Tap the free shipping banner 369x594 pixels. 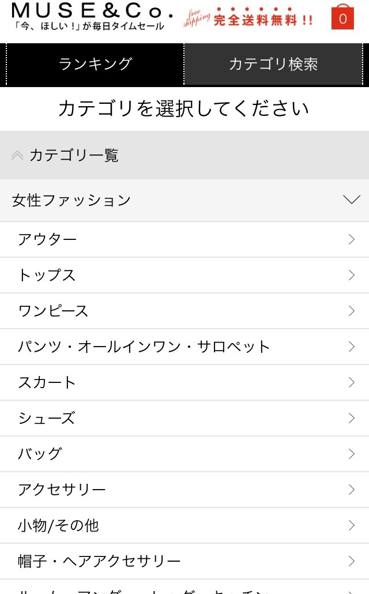[x=249, y=18]
